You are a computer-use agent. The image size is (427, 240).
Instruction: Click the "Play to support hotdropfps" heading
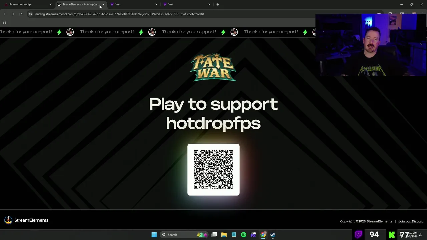[213, 113]
